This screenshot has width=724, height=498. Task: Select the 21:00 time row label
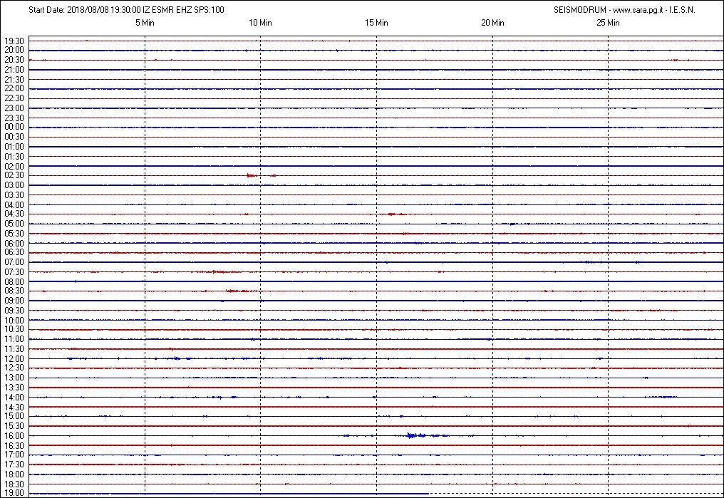(x=14, y=70)
